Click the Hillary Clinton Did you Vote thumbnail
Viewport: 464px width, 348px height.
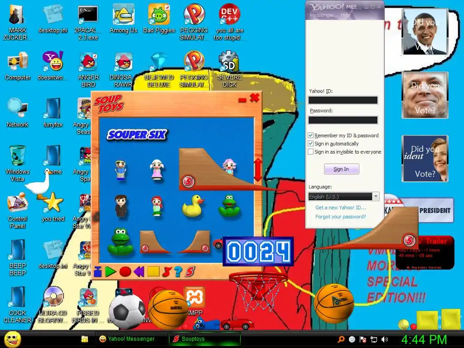(x=425, y=159)
